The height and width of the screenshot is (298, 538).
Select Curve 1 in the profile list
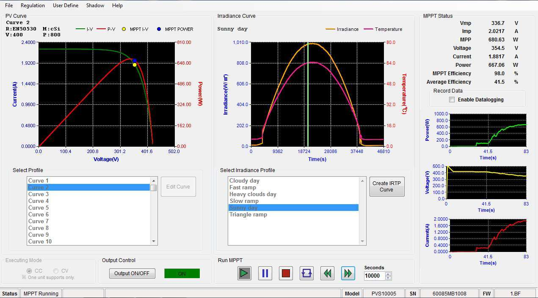tap(88, 181)
